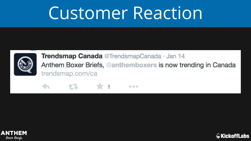Open the three-dot more options icon

[x=133, y=87]
